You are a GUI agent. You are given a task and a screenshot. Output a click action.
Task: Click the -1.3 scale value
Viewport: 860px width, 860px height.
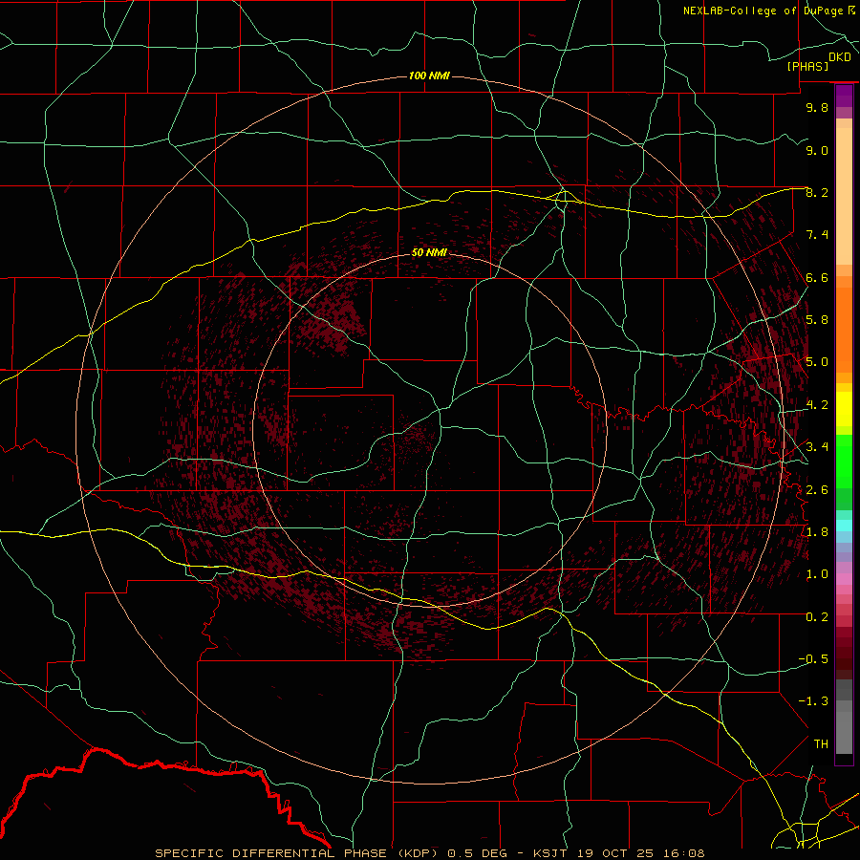813,701
